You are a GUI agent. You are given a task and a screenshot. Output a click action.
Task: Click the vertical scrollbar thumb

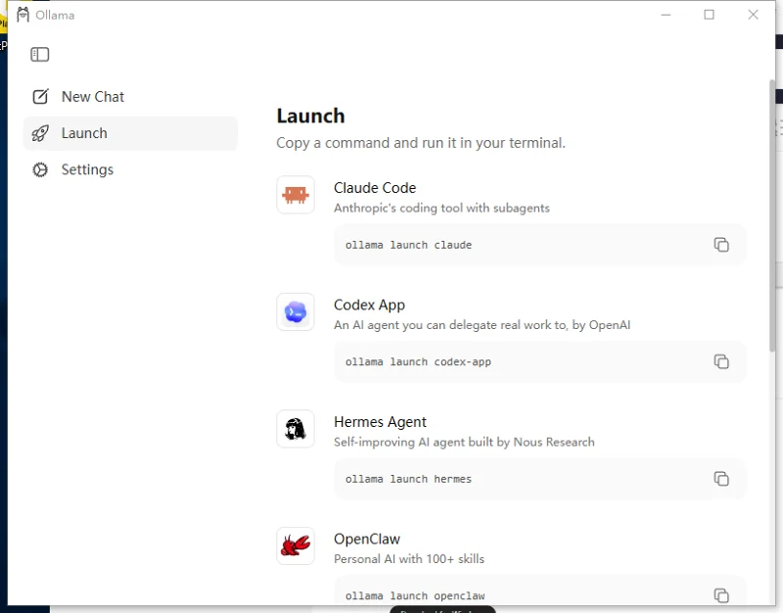(772, 214)
